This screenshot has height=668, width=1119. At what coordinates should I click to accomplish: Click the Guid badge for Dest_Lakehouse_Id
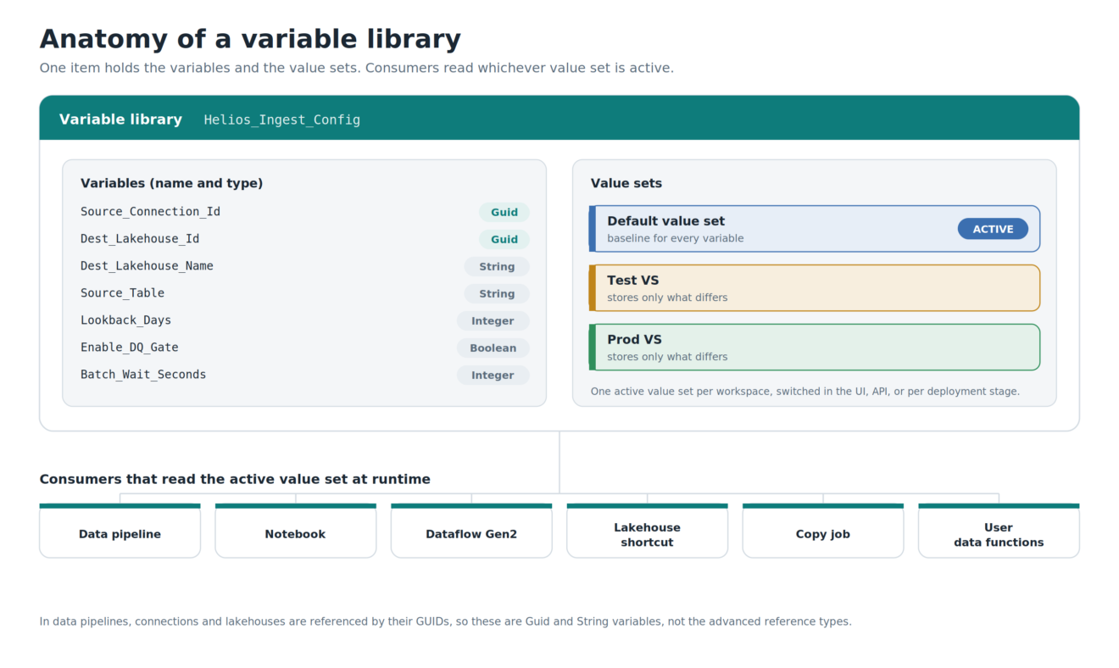[x=504, y=240]
